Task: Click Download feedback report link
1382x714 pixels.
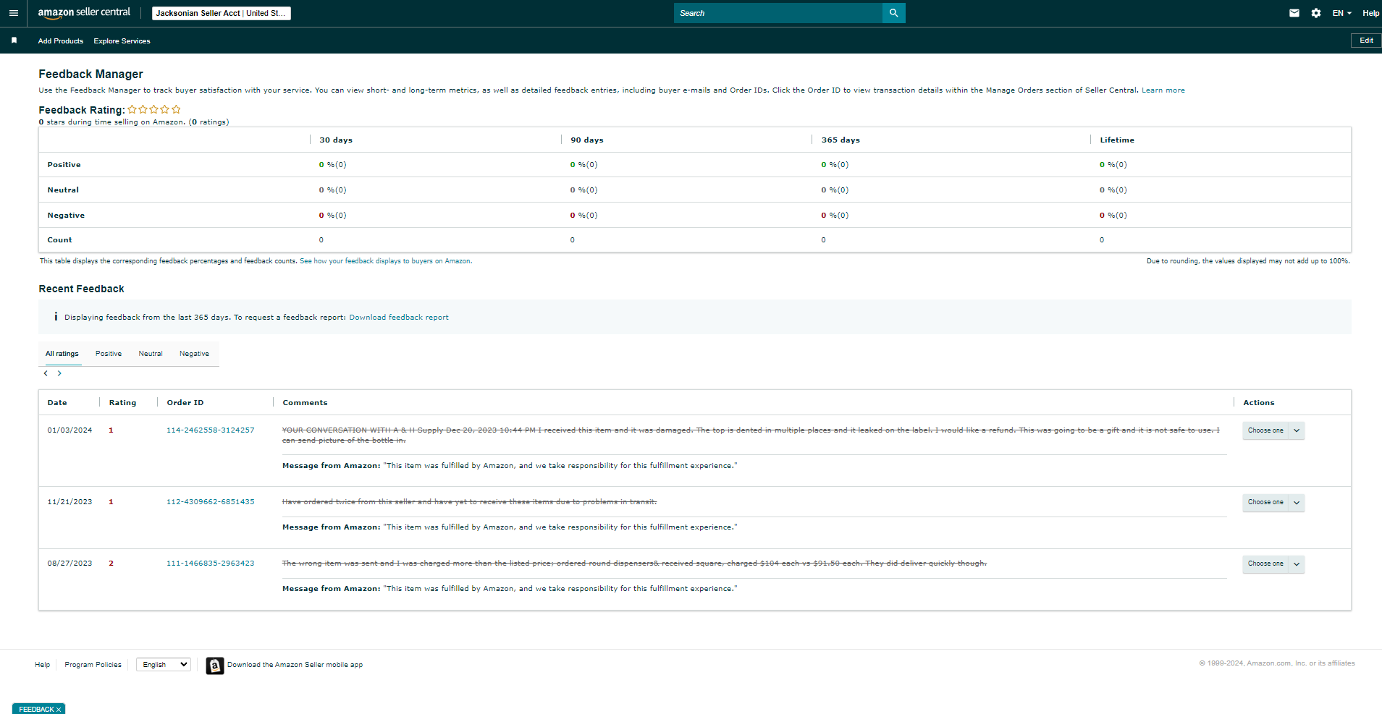Action: click(x=399, y=318)
